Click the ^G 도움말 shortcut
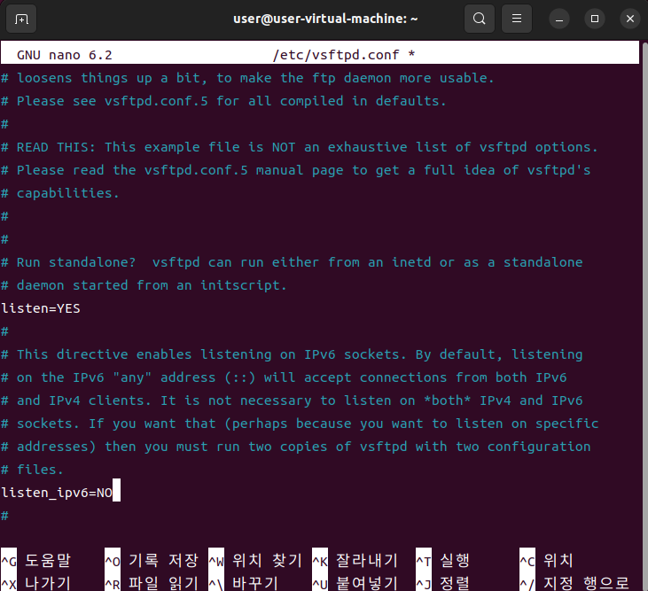648x591 pixels. click(36, 561)
